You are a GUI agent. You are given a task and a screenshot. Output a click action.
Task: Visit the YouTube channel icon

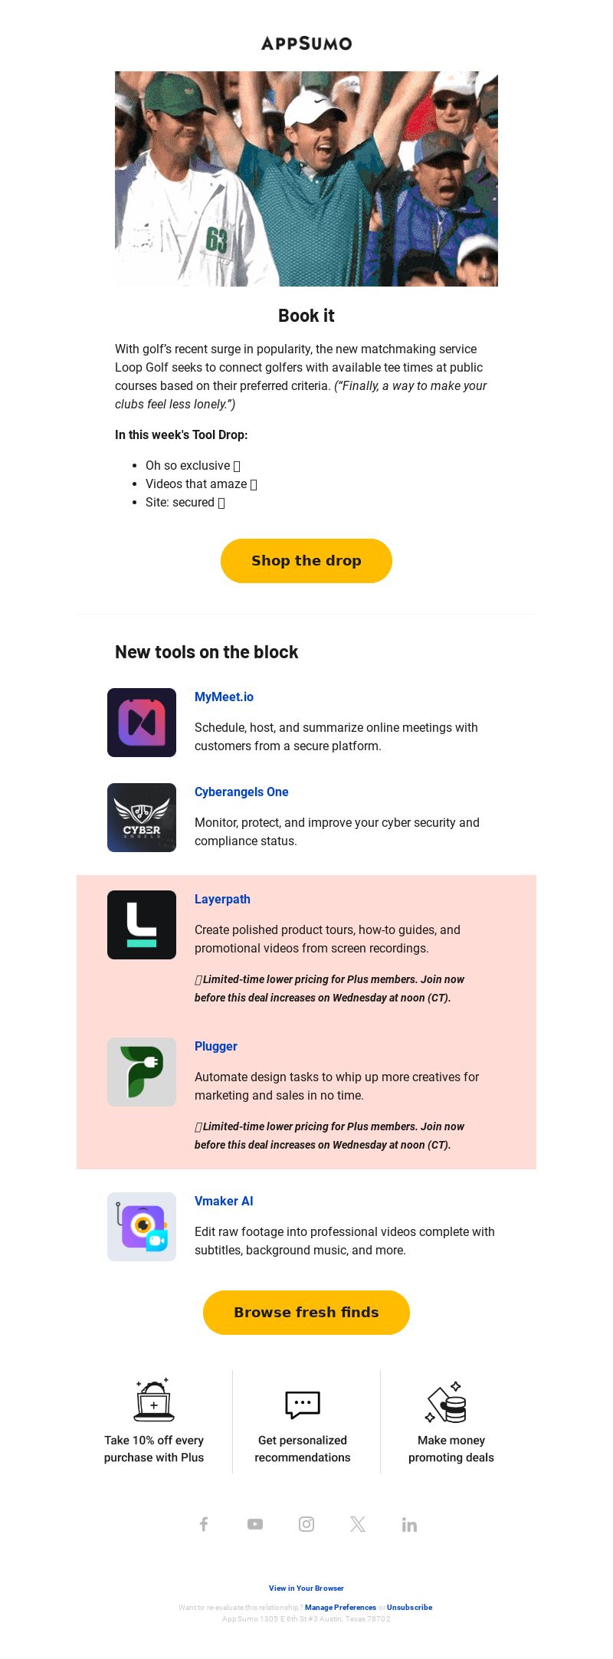pos(255,1524)
